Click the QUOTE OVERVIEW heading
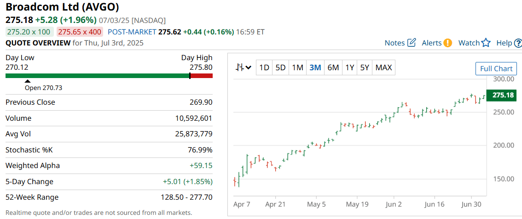522x219 pixels. (38, 43)
